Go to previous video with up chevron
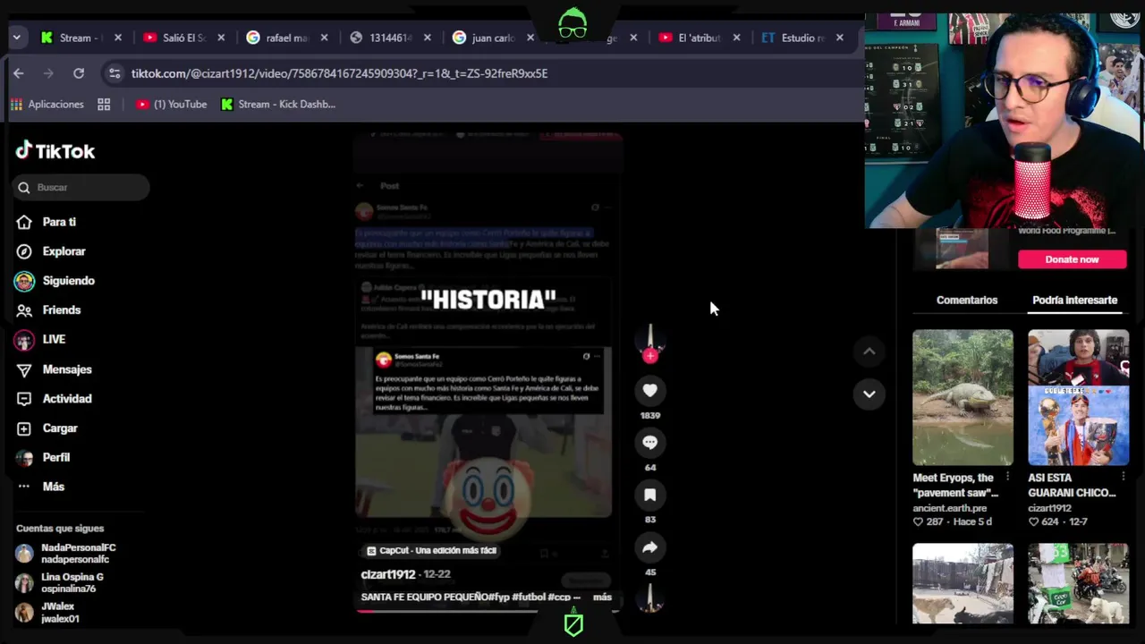 pos(869,352)
